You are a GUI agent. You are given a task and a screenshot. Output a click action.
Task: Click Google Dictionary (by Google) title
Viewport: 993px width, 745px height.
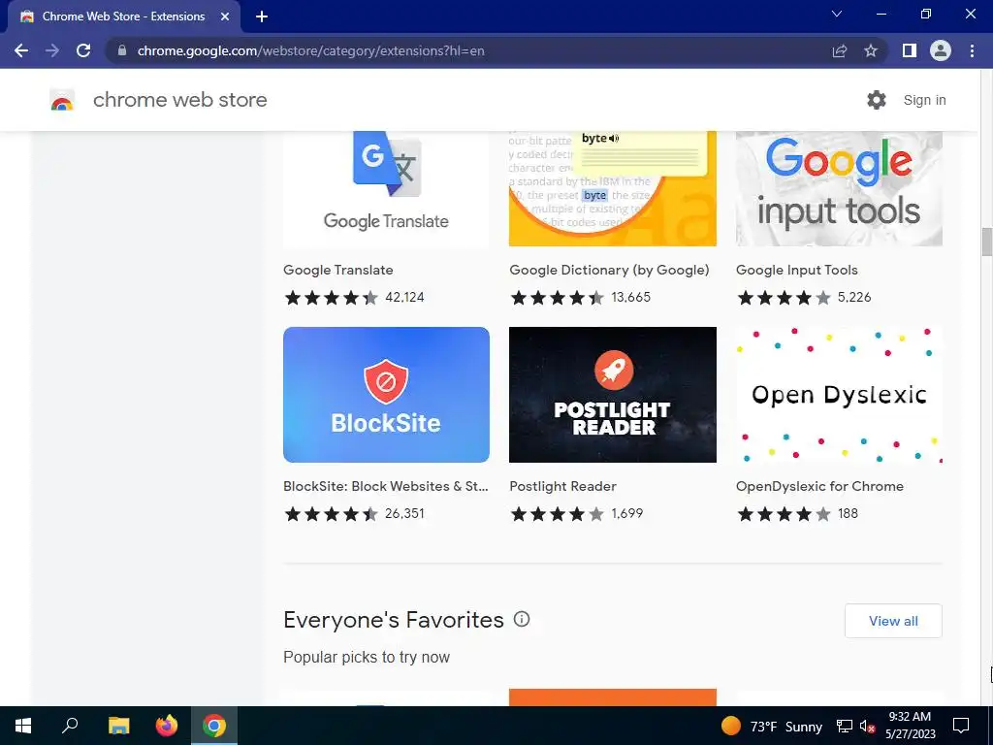pyautogui.click(x=609, y=270)
